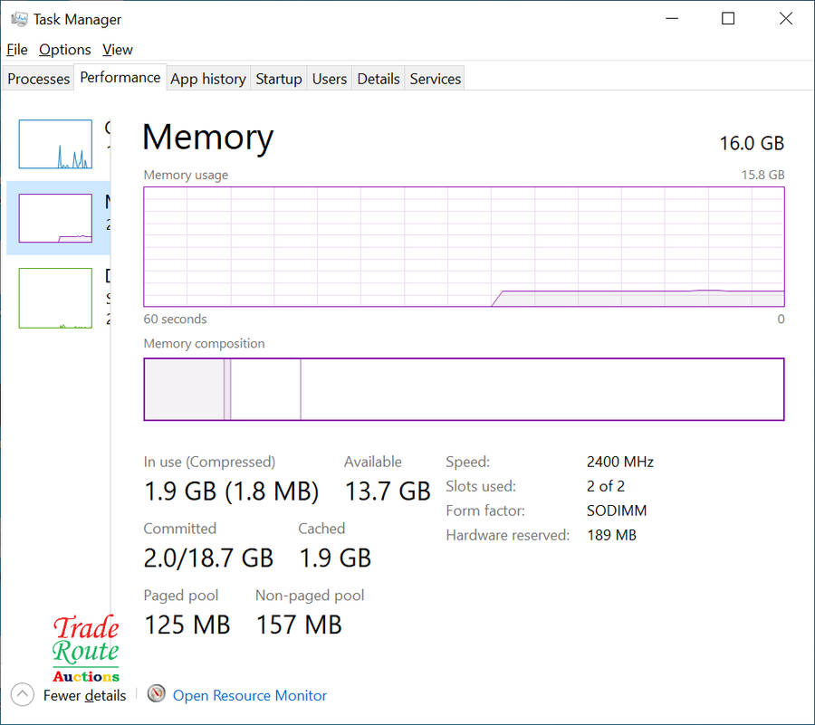
Task: Click the Memory usage graph
Action: pos(464,247)
